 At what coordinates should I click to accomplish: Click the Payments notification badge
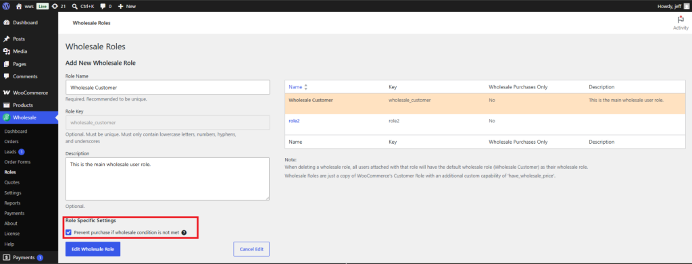tap(40, 257)
